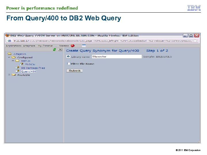Open the Applications menu
The width and height of the screenshot is (207, 155).
[14, 46]
